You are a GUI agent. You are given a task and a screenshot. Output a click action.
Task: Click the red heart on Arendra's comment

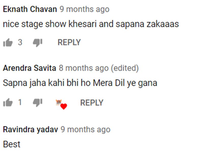(x=64, y=107)
